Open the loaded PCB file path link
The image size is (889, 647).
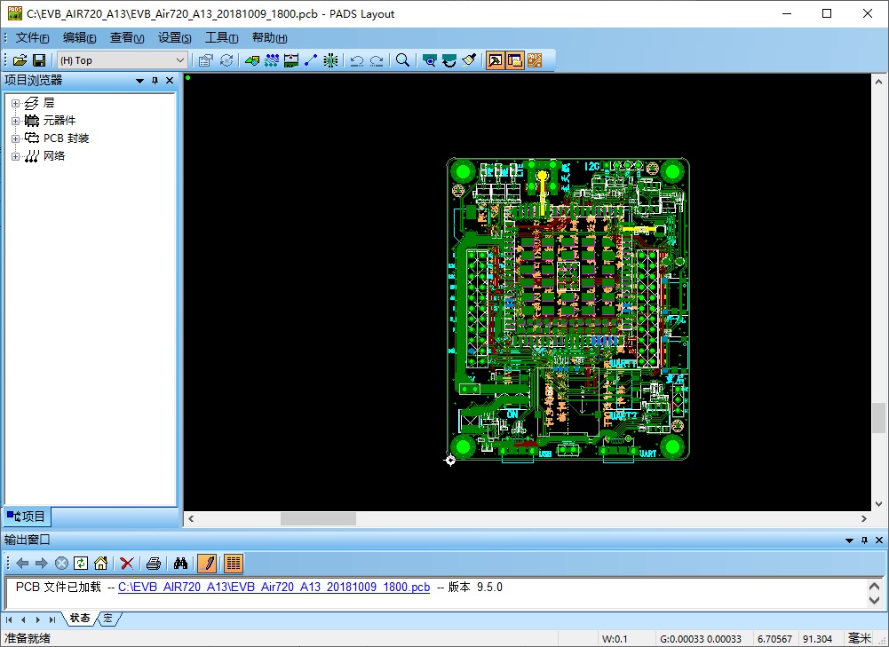pyautogui.click(x=274, y=588)
